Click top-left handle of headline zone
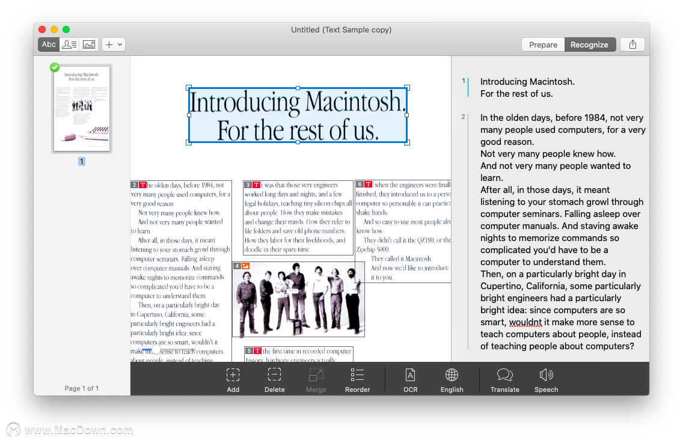The height and width of the screenshot is (440, 683). click(189, 88)
